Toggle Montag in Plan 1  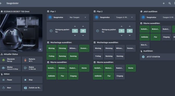pyautogui.click(x=52, y=48)
